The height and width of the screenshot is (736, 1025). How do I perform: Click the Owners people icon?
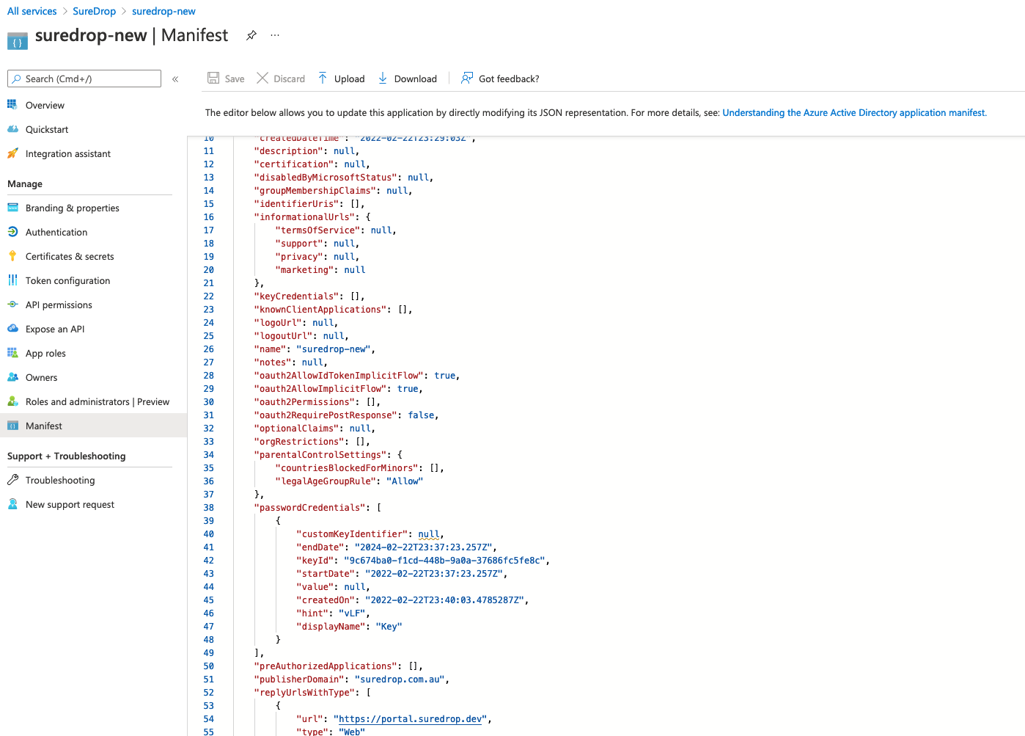(x=12, y=377)
